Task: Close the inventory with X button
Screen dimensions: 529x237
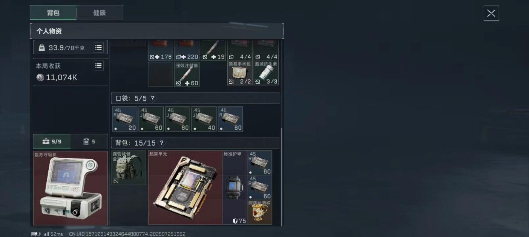Action: tap(491, 13)
